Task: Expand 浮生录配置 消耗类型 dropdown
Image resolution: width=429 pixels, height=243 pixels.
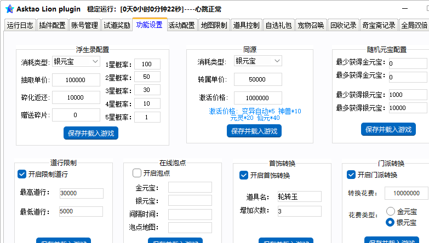Action: tap(76, 61)
